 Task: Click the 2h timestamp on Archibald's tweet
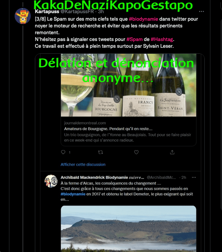pyautogui.click(x=184, y=178)
